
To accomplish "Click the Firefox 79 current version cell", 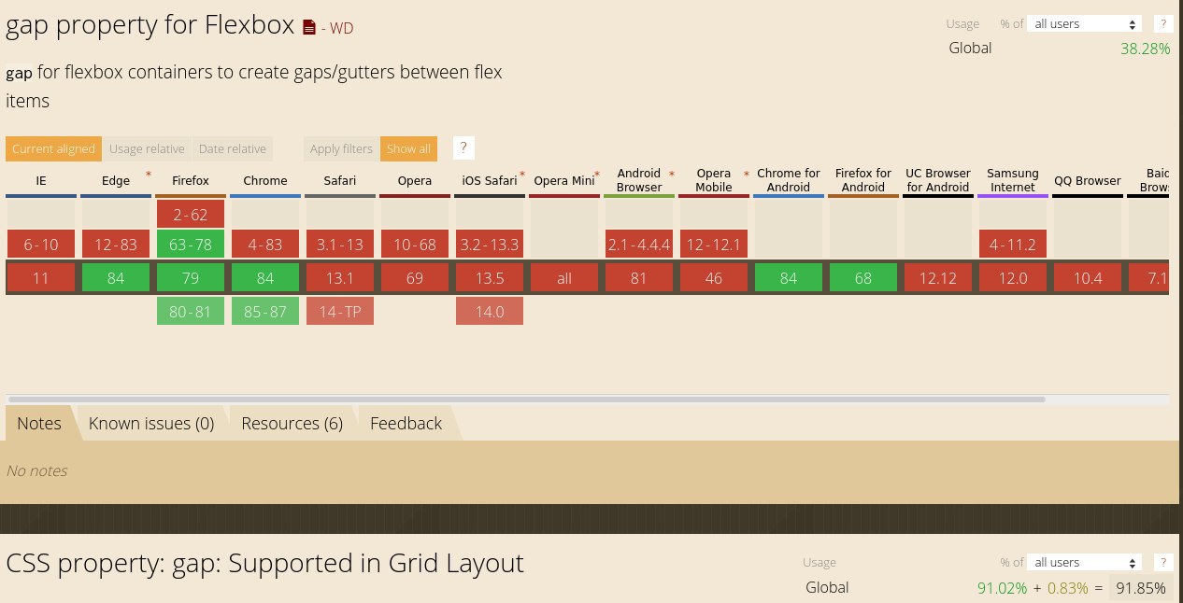I will coord(191,277).
